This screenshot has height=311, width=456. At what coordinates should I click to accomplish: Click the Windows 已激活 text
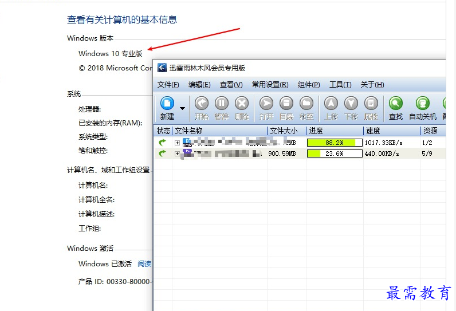point(105,263)
